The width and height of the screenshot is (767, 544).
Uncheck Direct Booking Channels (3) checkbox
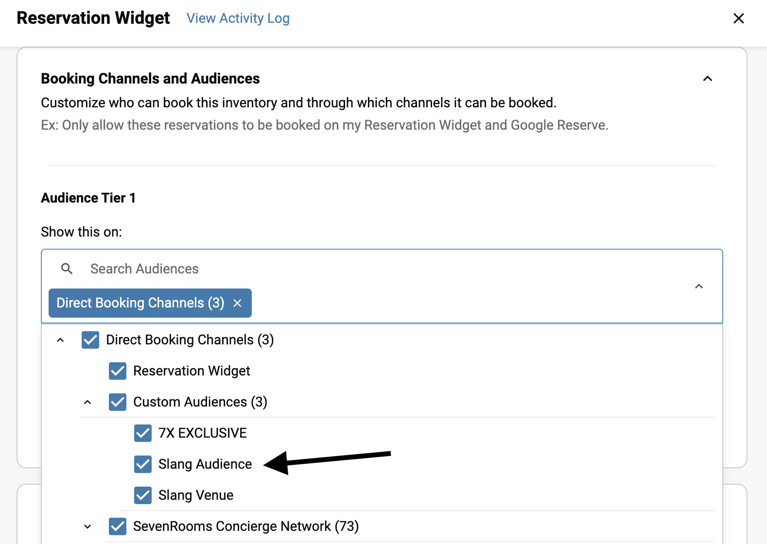90,340
